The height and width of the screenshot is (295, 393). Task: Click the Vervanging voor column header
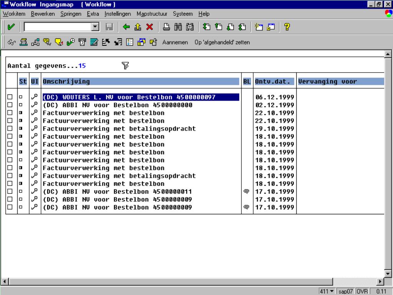(341, 81)
